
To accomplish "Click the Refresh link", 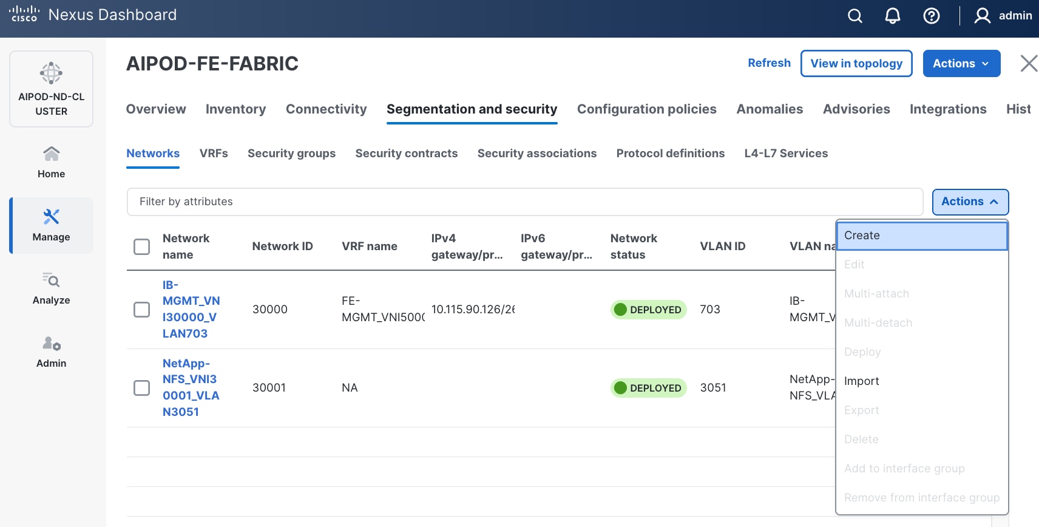I will coord(769,63).
